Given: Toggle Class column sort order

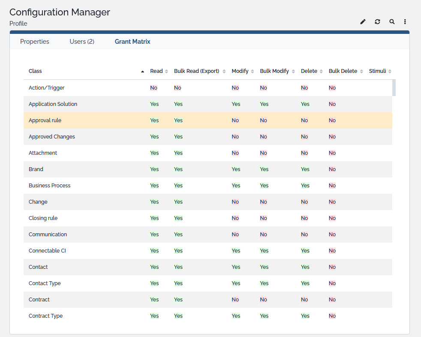Looking at the screenshot, I should (x=142, y=72).
